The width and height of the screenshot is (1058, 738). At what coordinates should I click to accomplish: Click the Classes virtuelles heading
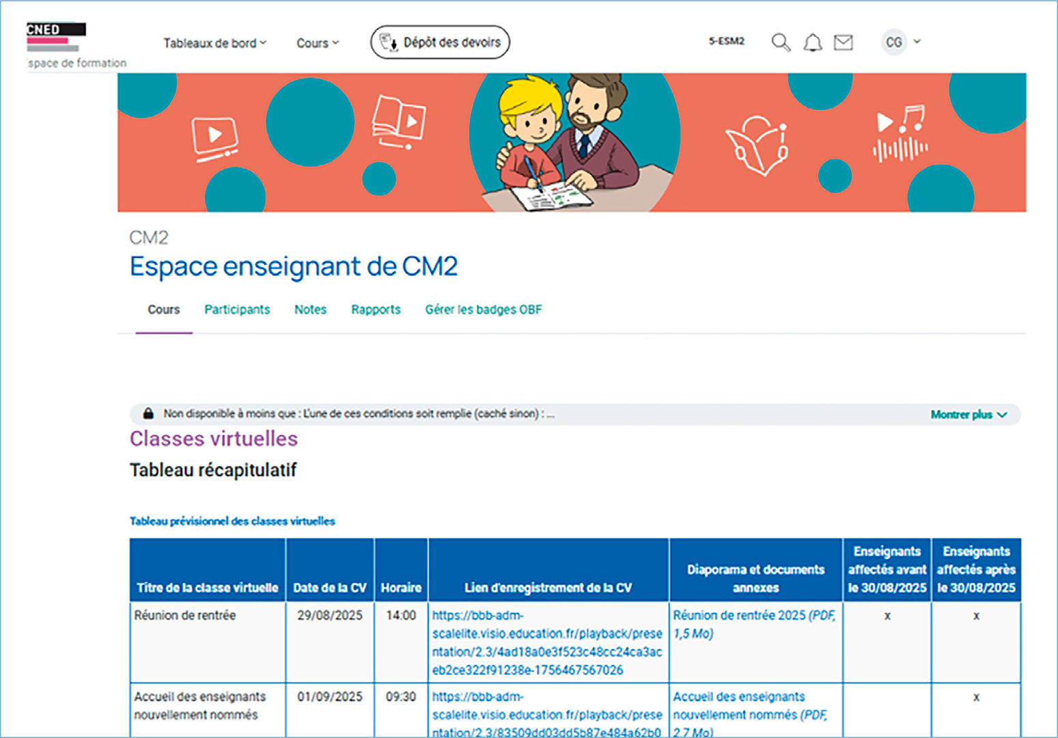click(214, 439)
